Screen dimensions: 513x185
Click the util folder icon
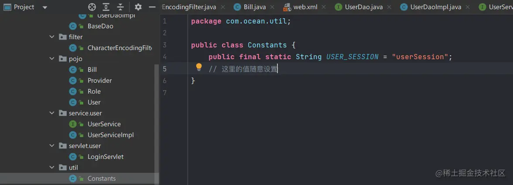pos(62,168)
